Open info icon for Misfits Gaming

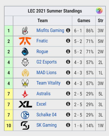pos(68,30)
